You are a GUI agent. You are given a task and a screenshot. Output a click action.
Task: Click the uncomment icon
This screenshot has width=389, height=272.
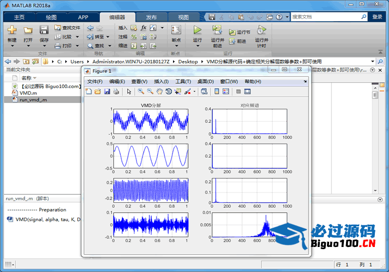click(144, 36)
